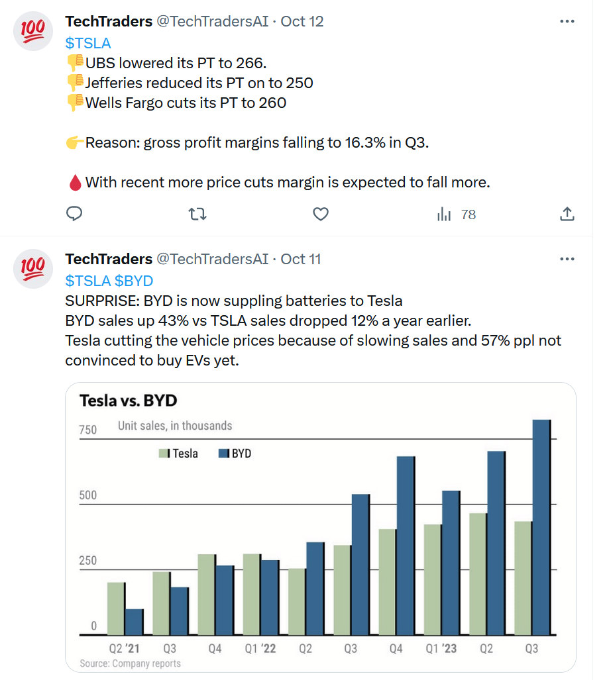Like the Oct 12 tweet with the heart icon
The width and height of the screenshot is (607, 680).
tap(320, 214)
